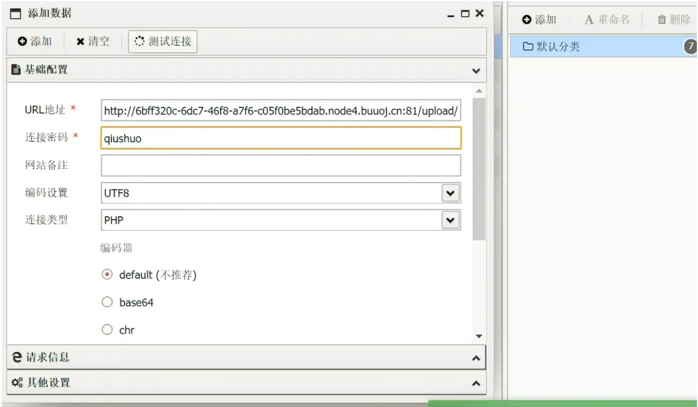
Task: Click the 测试连接 test connection button
Action: [x=163, y=42]
